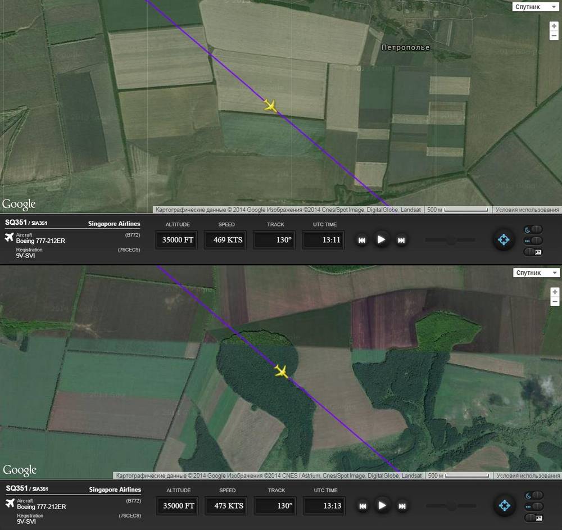Click the (76CEC9) hex code in the 13:11 panel
This screenshot has height=530, width=562.
click(129, 250)
